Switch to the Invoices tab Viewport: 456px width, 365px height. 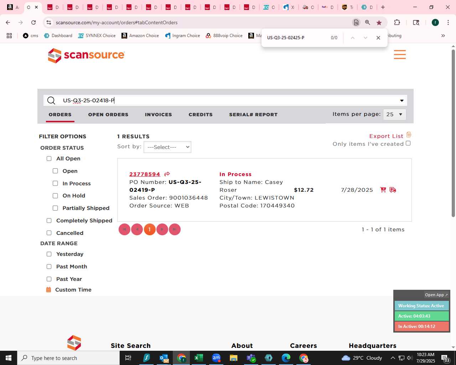[x=159, y=114]
